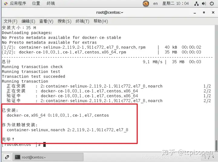Image resolution: width=218 pixels, height=162 pixels.
Task: Open the 帮助(H) help menu
Action: pyautogui.click(x=101, y=21)
